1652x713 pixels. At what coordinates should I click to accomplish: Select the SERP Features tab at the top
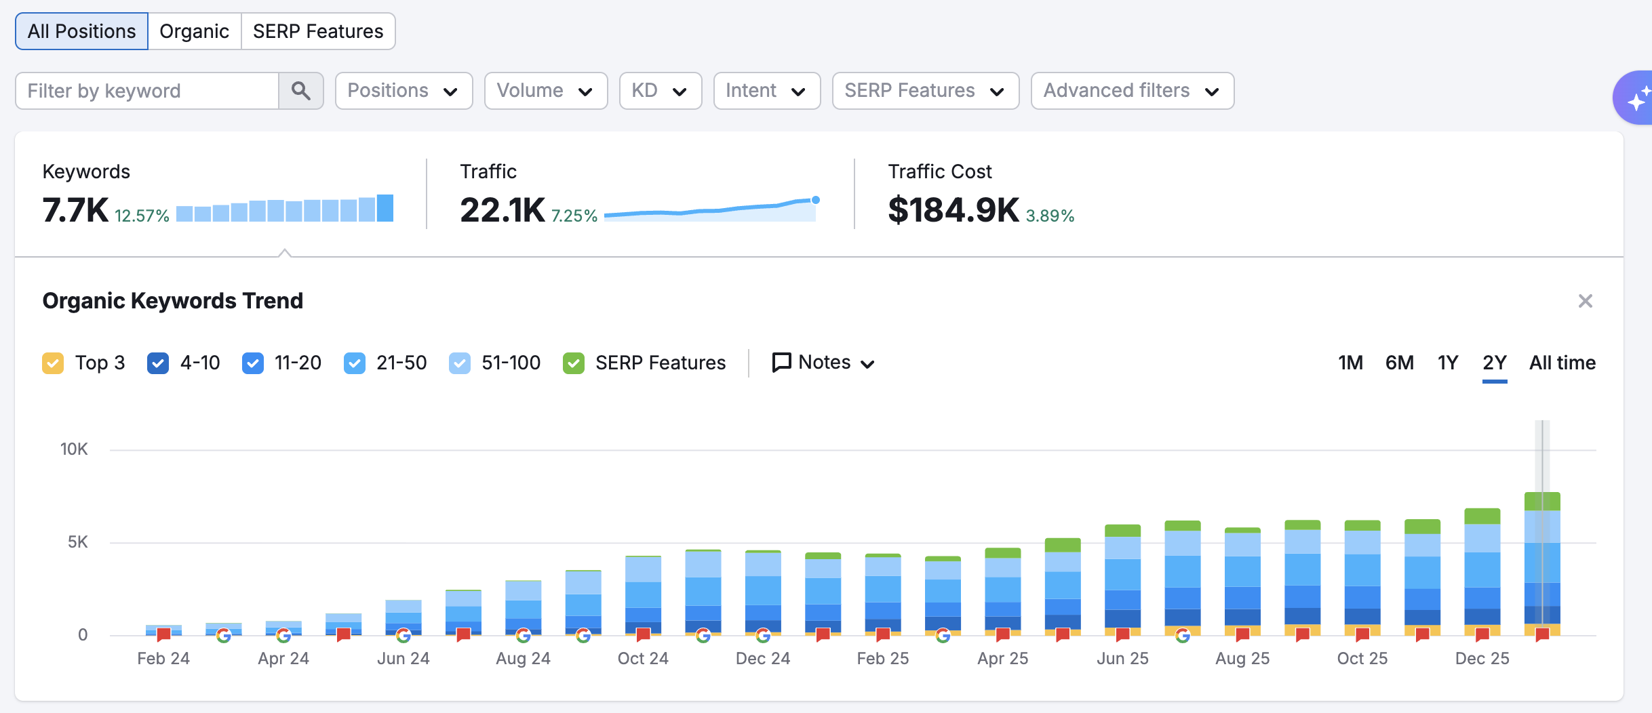pos(317,30)
